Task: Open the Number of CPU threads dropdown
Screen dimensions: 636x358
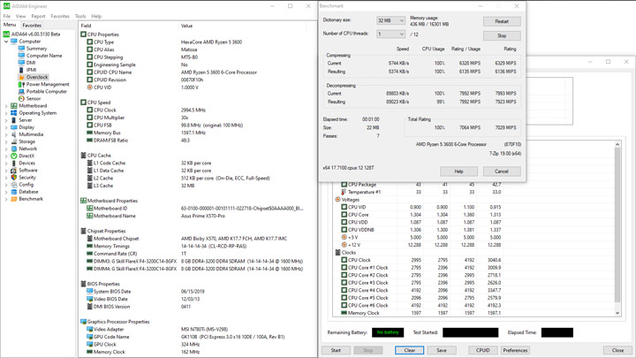Action: pyautogui.click(x=390, y=34)
